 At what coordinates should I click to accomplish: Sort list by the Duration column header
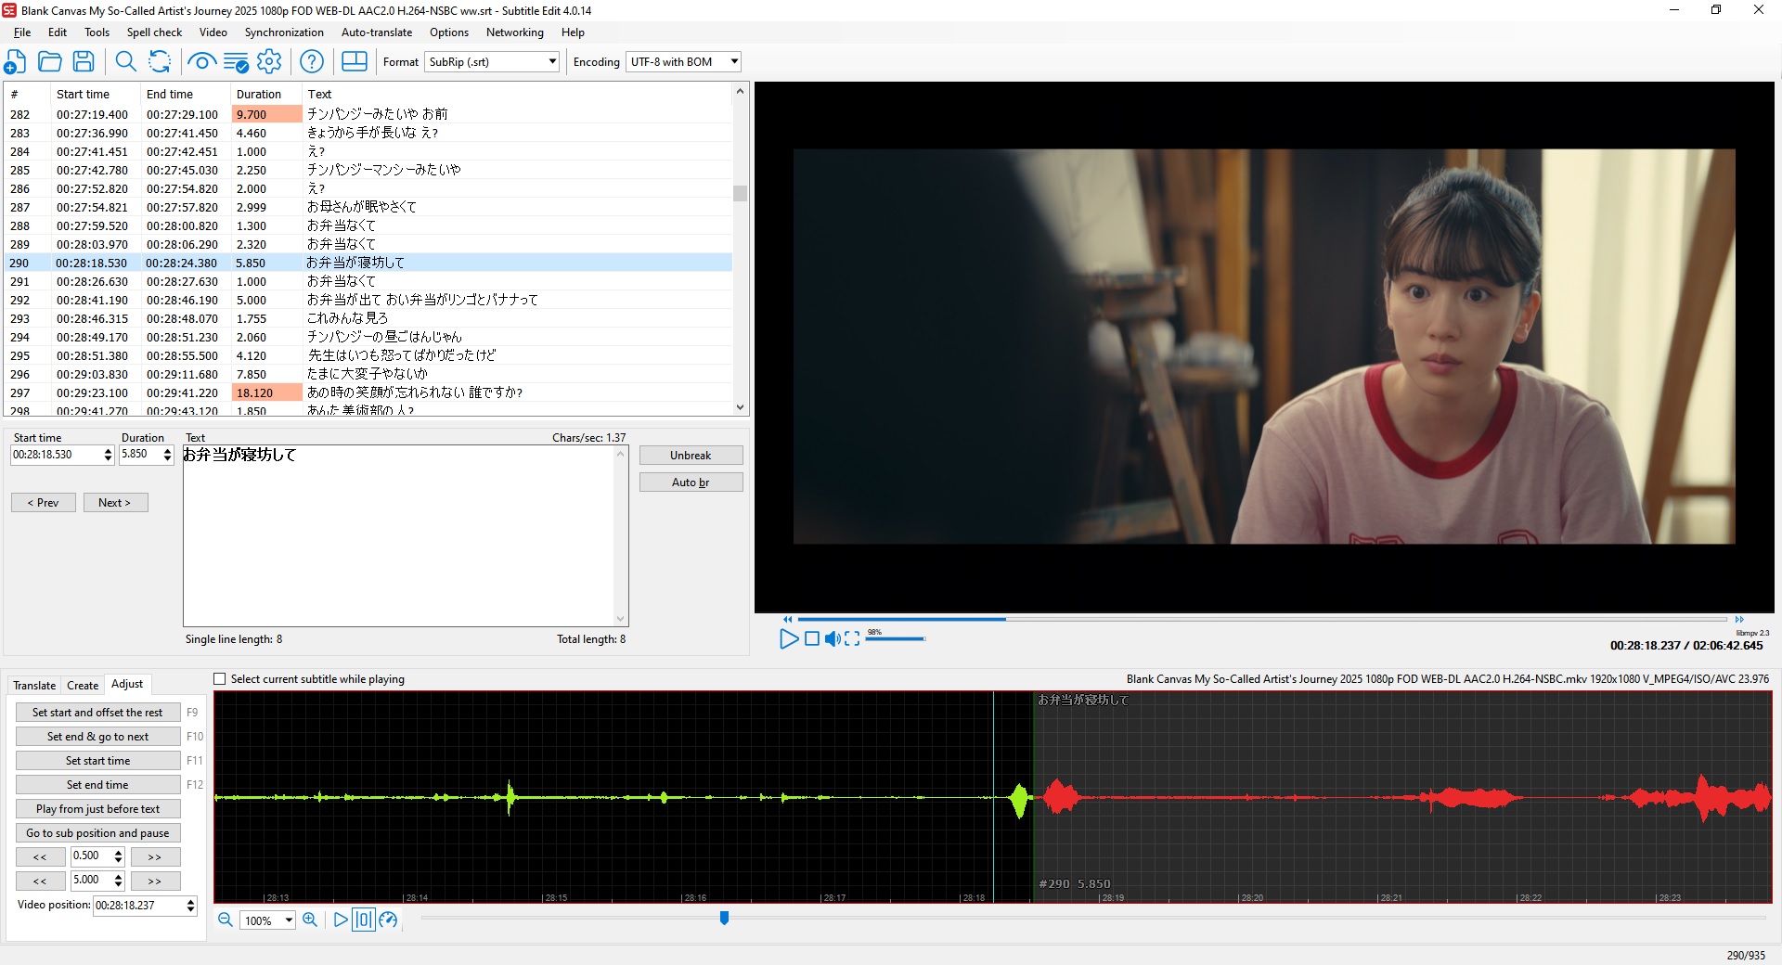pyautogui.click(x=266, y=94)
